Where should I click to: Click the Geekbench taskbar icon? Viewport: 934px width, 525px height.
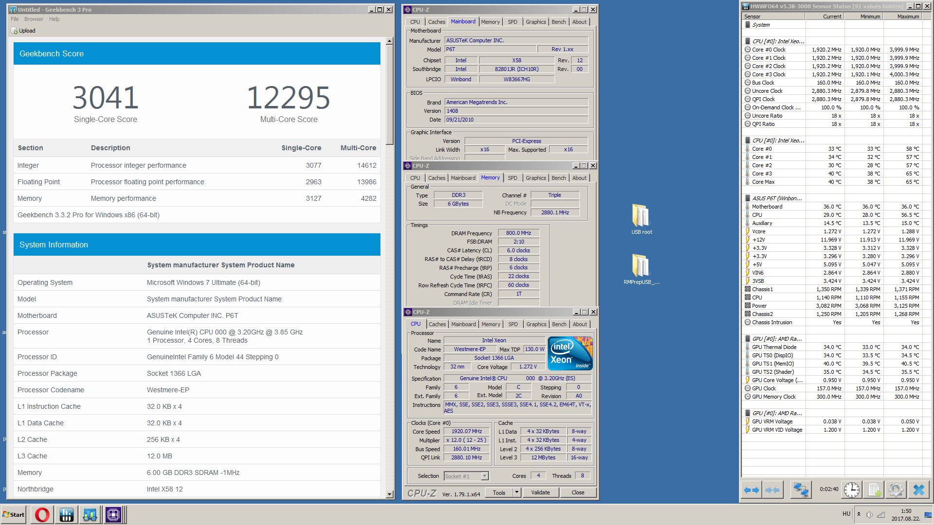click(x=90, y=515)
